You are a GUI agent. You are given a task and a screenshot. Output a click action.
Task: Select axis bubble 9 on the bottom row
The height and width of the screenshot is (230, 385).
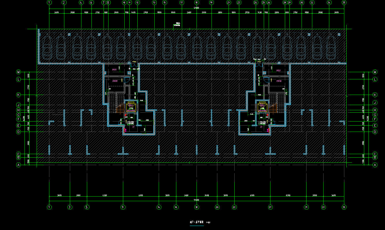click(123, 207)
